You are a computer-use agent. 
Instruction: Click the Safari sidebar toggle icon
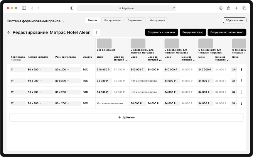pyautogui.click(x=24, y=8)
